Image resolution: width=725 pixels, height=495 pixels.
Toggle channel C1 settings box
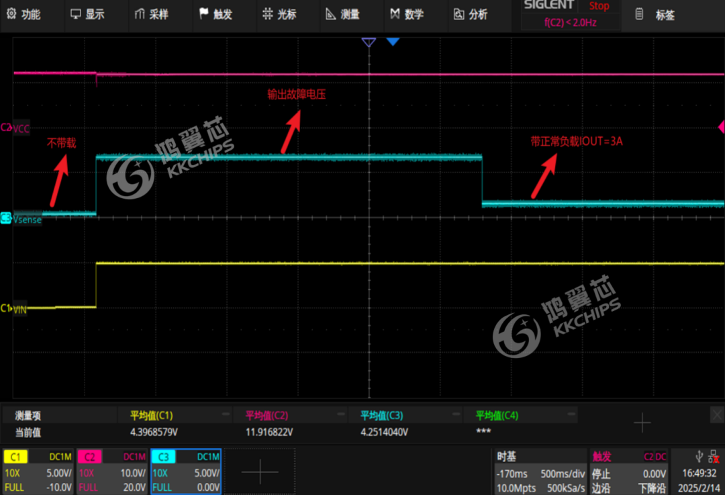pyautogui.click(x=38, y=471)
